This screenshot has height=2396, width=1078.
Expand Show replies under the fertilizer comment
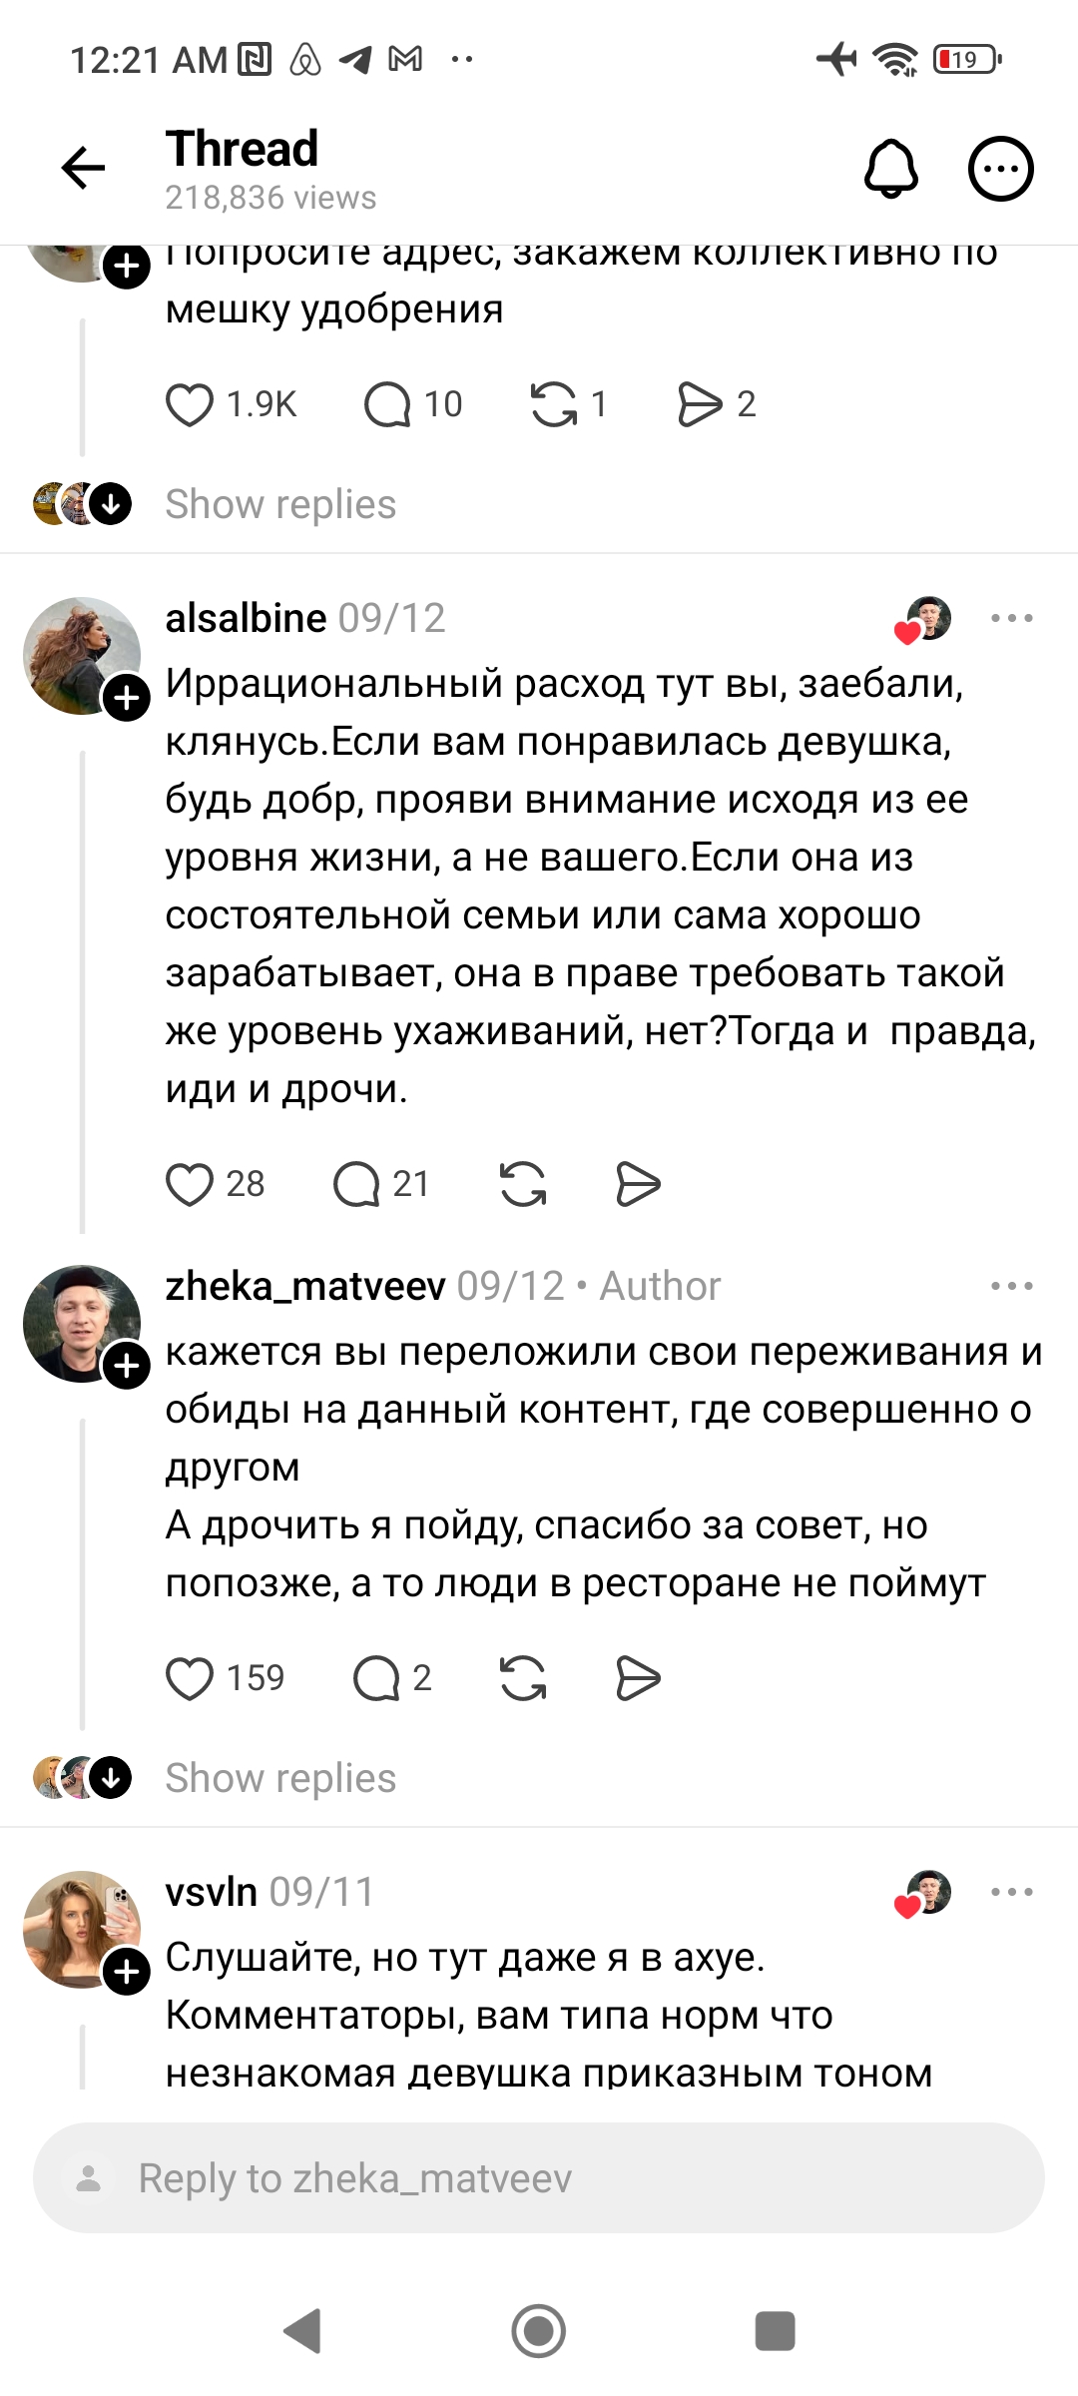pos(280,504)
